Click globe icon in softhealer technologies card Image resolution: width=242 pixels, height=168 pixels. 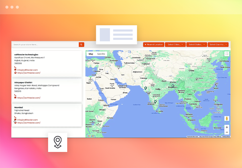tap(15, 73)
